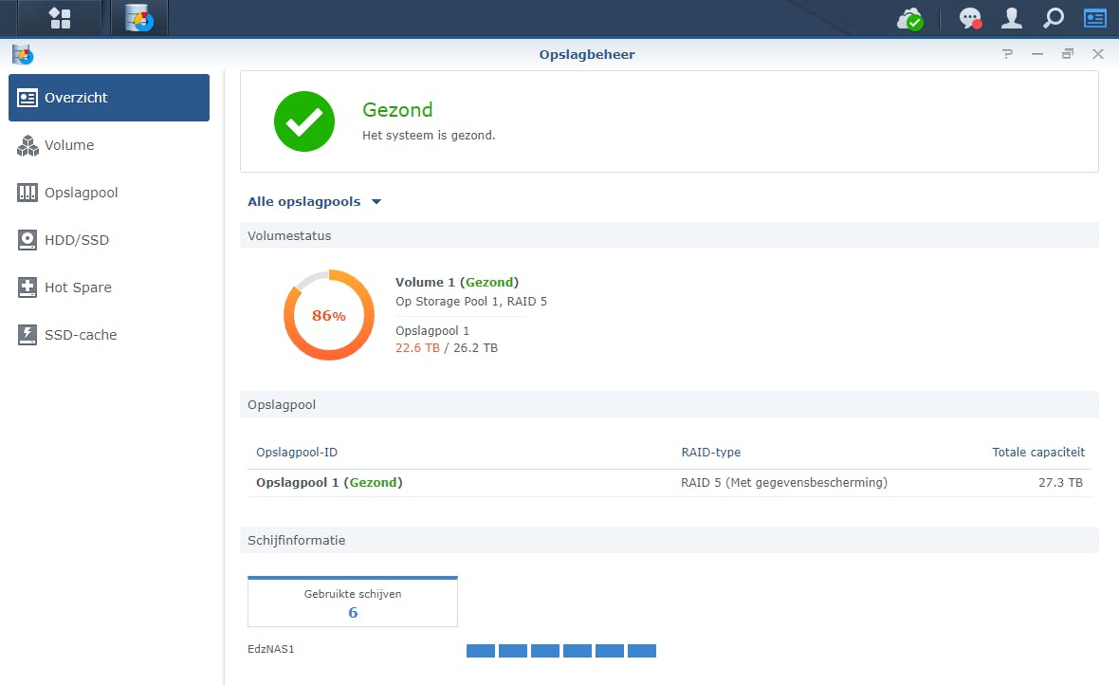Switch to the HDD/SSD section
The image size is (1119, 686).
[x=109, y=240]
